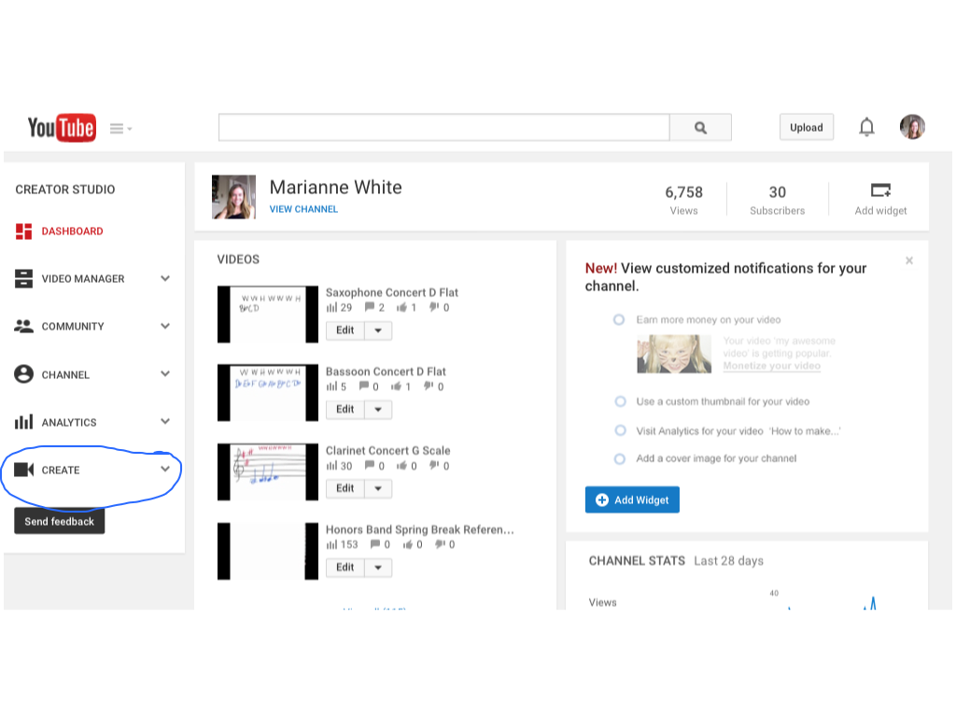Open Edit dropdown arrow for Honors Band video
The width and height of the screenshot is (956, 717).
pos(378,568)
